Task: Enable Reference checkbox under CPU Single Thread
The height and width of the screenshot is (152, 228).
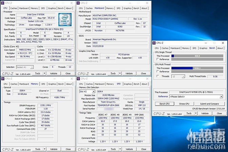Action: [158, 59]
